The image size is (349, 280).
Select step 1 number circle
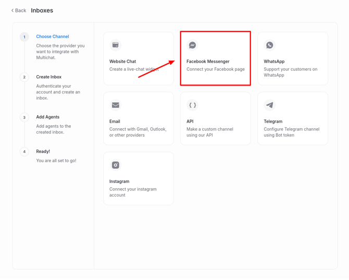[x=24, y=37]
